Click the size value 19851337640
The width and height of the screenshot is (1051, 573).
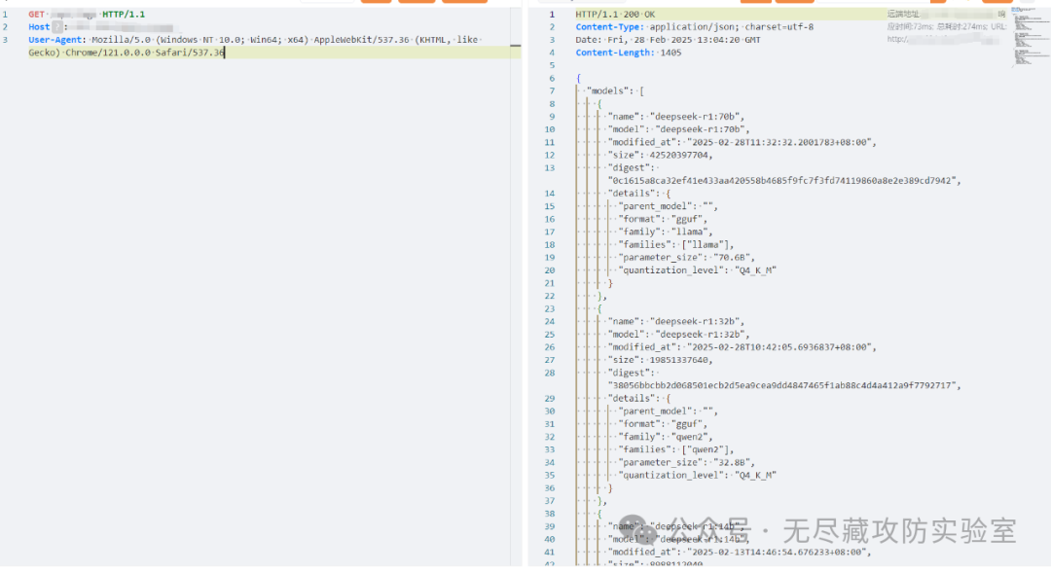pos(679,360)
